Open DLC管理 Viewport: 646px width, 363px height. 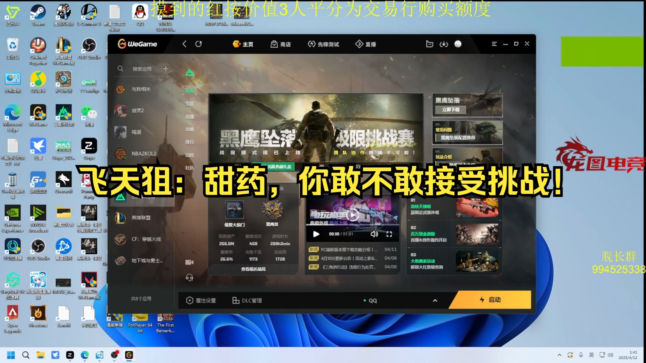coord(247,300)
